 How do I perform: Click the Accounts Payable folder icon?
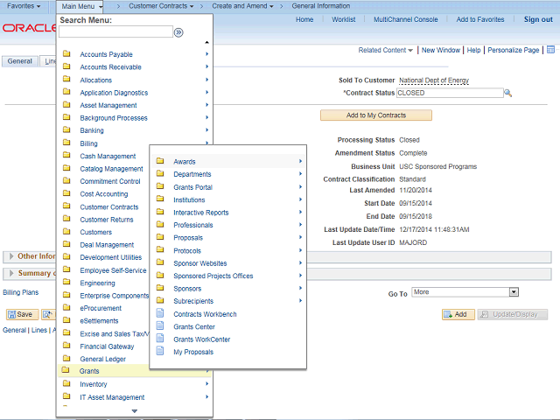[x=66, y=54]
